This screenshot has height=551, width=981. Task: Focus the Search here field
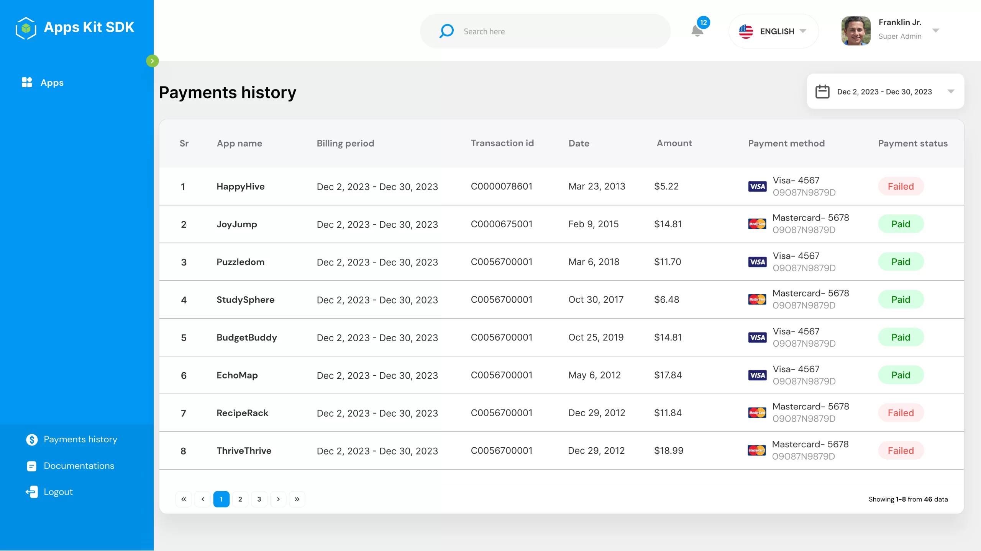545,31
